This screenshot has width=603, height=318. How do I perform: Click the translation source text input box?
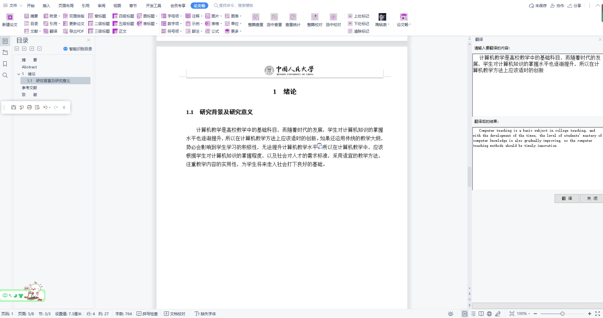coord(537,85)
